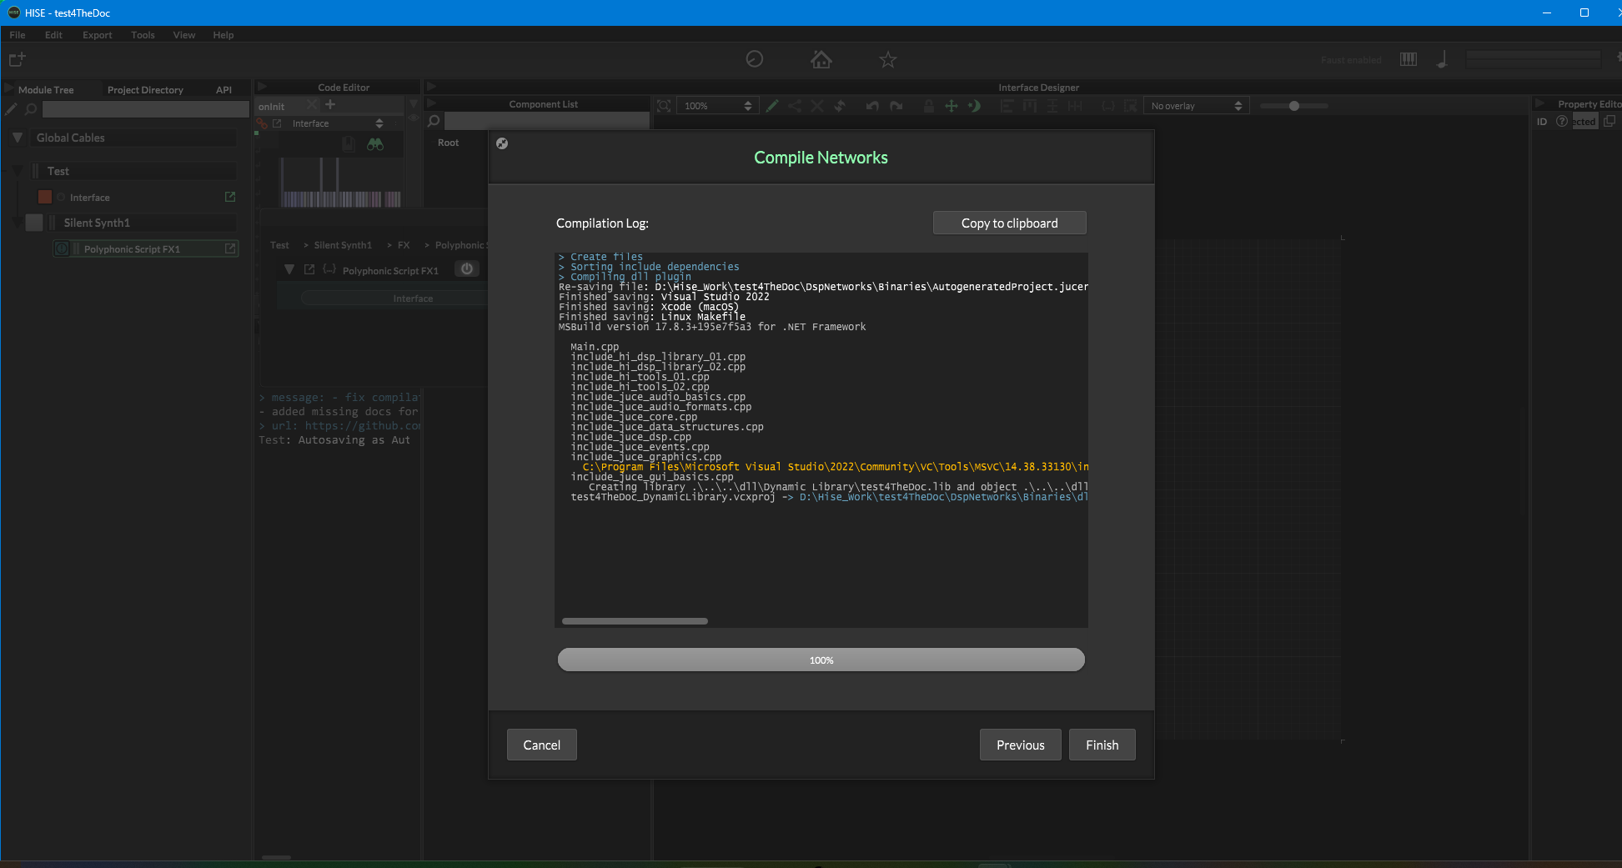The width and height of the screenshot is (1622, 868).
Task: Switch to the Project Directory tab
Action: click(145, 90)
